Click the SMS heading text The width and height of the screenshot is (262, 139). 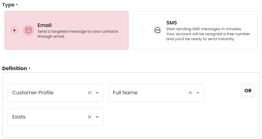click(171, 23)
